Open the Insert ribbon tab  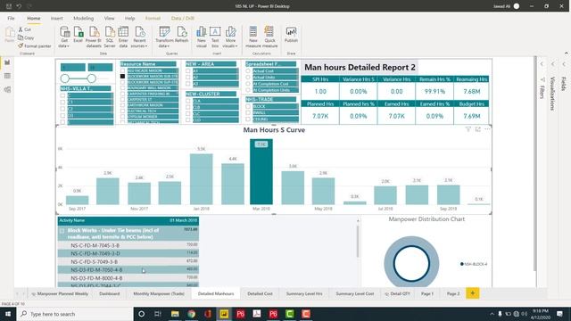(56, 18)
